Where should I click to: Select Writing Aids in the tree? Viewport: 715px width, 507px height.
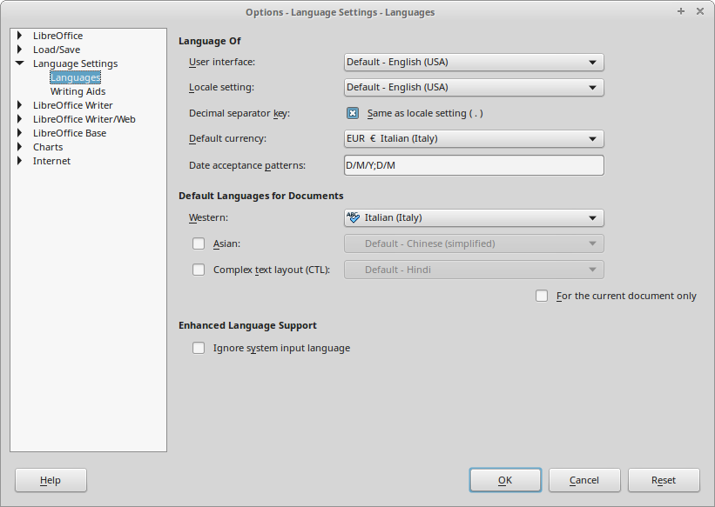(x=78, y=91)
